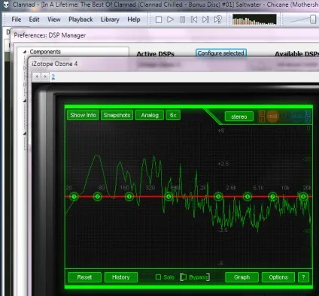319x296 pixels.
Task: Enable the Solo checkbox
Action: [x=158, y=277]
